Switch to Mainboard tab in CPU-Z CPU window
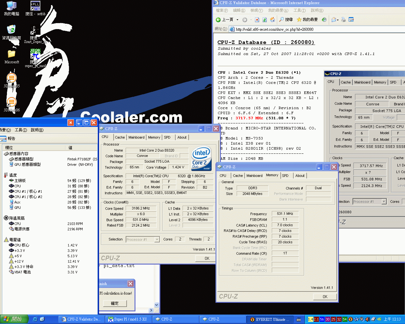 click(x=136, y=137)
